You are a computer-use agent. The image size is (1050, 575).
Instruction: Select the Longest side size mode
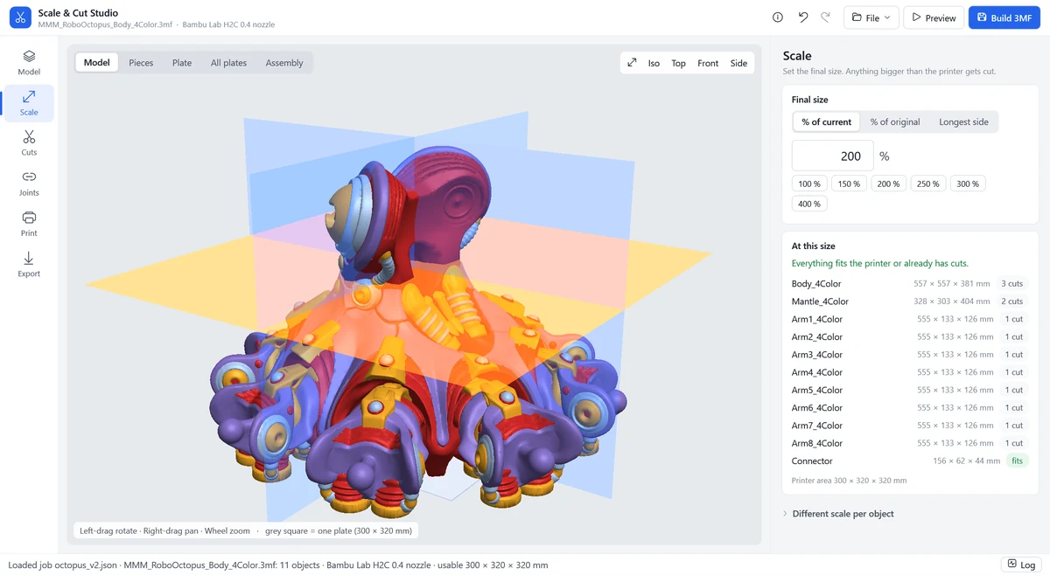point(963,121)
